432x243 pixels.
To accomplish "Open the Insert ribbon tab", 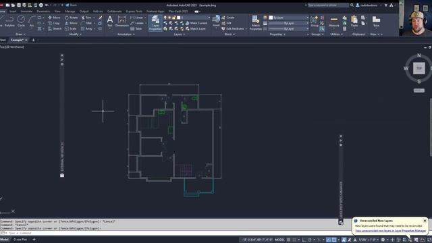I will tap(13, 11).
